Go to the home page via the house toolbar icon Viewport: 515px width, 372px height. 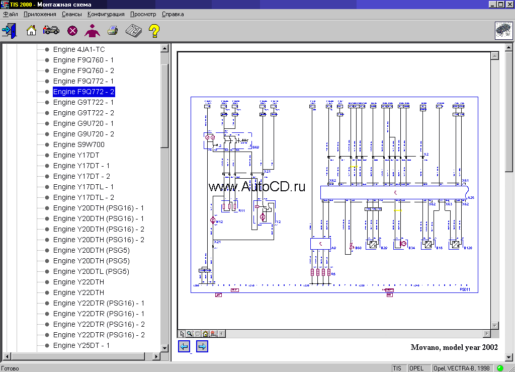[31, 31]
